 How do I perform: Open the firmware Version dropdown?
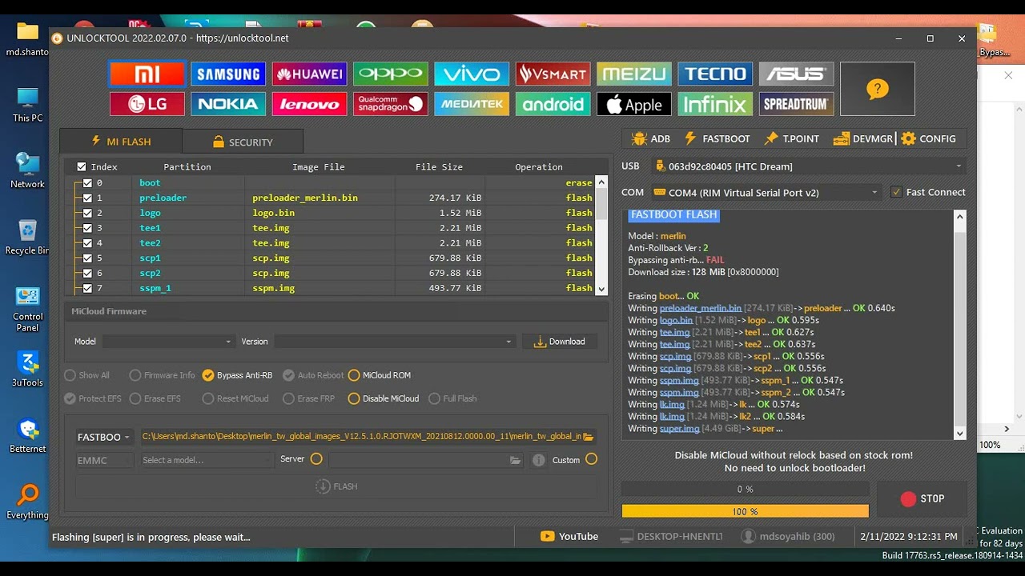click(x=394, y=342)
